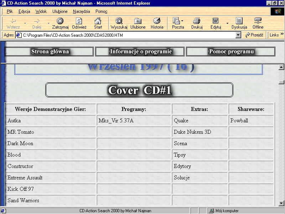Expand the Edytuj button dropdown arrow
This screenshot has height=214, width=285.
(x=227, y=24)
